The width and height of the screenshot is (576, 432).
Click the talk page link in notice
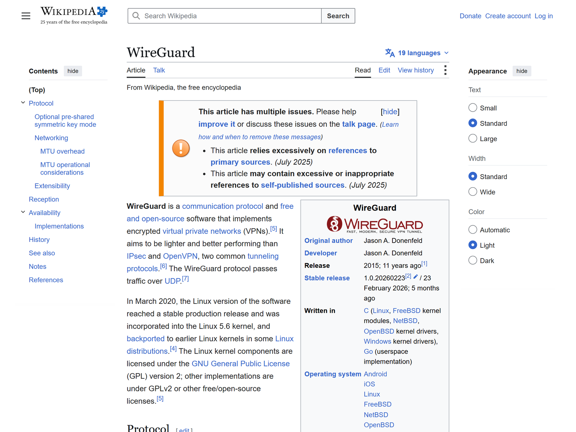click(x=359, y=124)
